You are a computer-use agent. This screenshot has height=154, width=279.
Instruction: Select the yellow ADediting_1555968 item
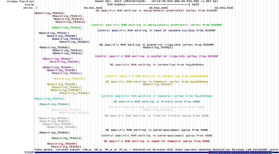point(69,79)
